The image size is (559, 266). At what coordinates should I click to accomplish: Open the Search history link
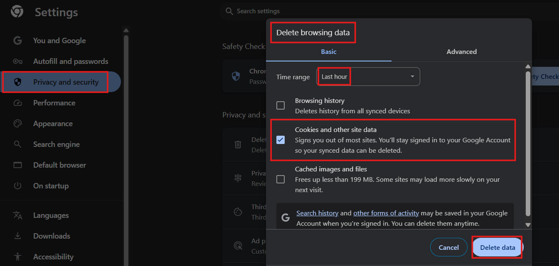tap(317, 213)
